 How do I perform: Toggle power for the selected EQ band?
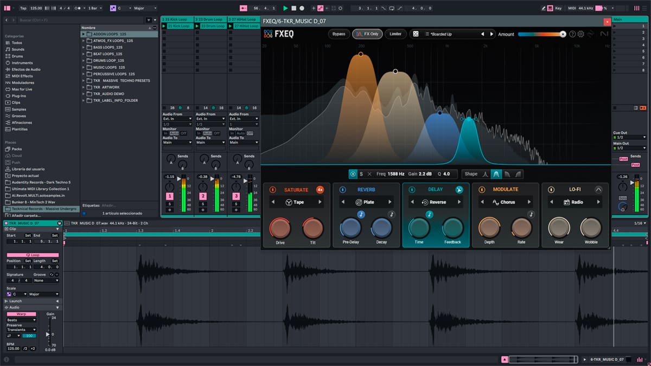353,174
